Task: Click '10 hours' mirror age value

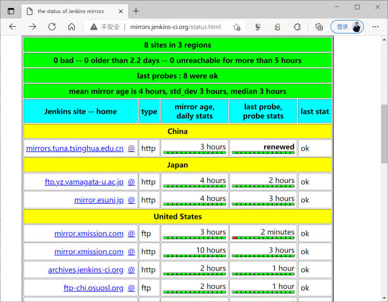Action: 211,250
